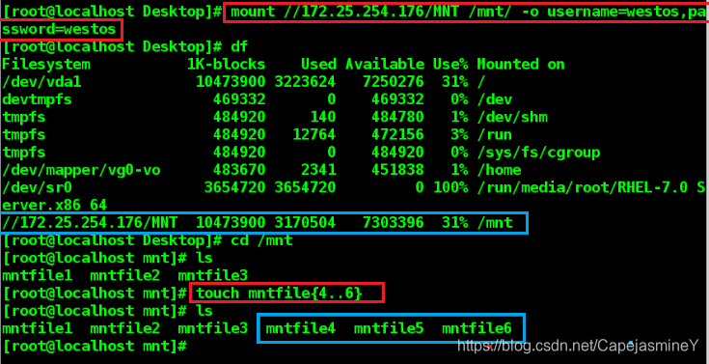
Task: Click the '483670' block count
Action: [239, 171]
